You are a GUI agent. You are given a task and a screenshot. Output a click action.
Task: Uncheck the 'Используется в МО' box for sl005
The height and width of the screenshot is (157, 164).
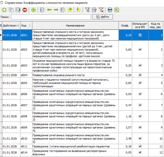click(140, 83)
